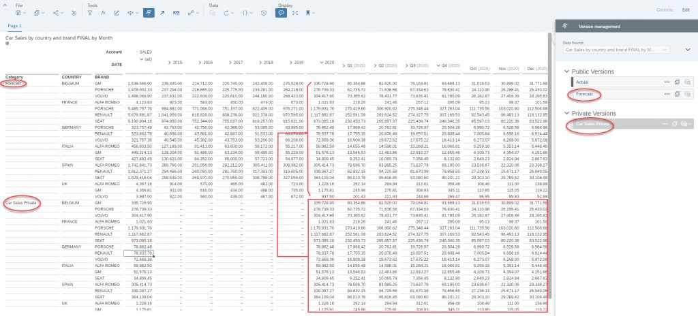The height and width of the screenshot is (316, 698).
Task: Click the copy icon for Actual version
Action: click(x=677, y=82)
